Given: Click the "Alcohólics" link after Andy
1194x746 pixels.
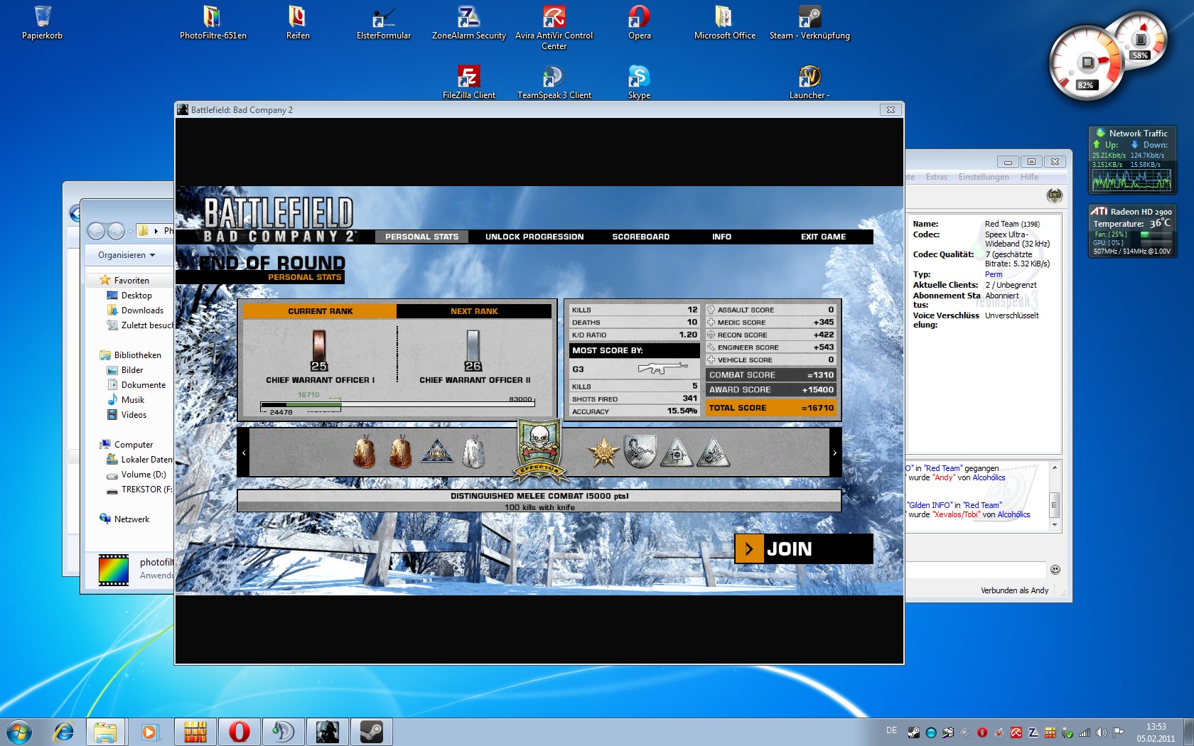Looking at the screenshot, I should (989, 477).
